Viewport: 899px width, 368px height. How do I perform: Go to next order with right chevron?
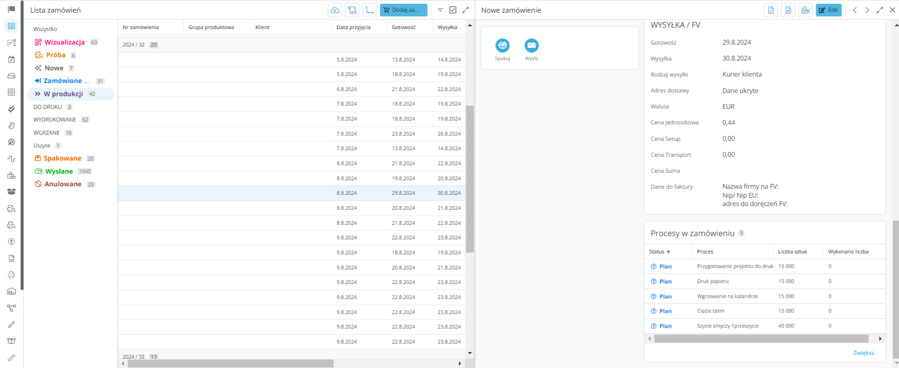coord(867,10)
